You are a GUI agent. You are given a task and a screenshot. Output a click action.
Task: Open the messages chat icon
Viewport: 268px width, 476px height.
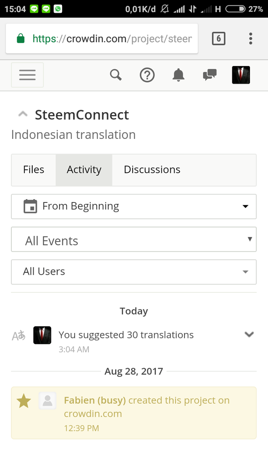(x=209, y=75)
